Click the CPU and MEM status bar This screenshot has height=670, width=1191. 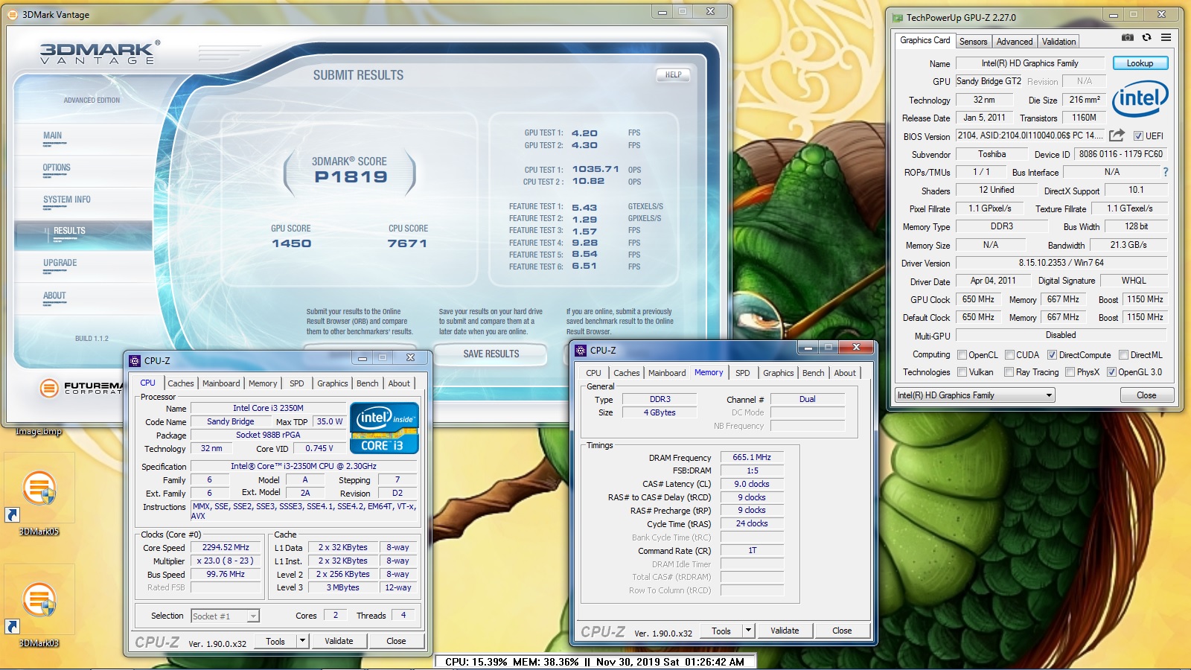(x=595, y=661)
